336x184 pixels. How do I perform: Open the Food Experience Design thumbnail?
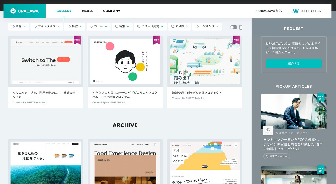125,162
